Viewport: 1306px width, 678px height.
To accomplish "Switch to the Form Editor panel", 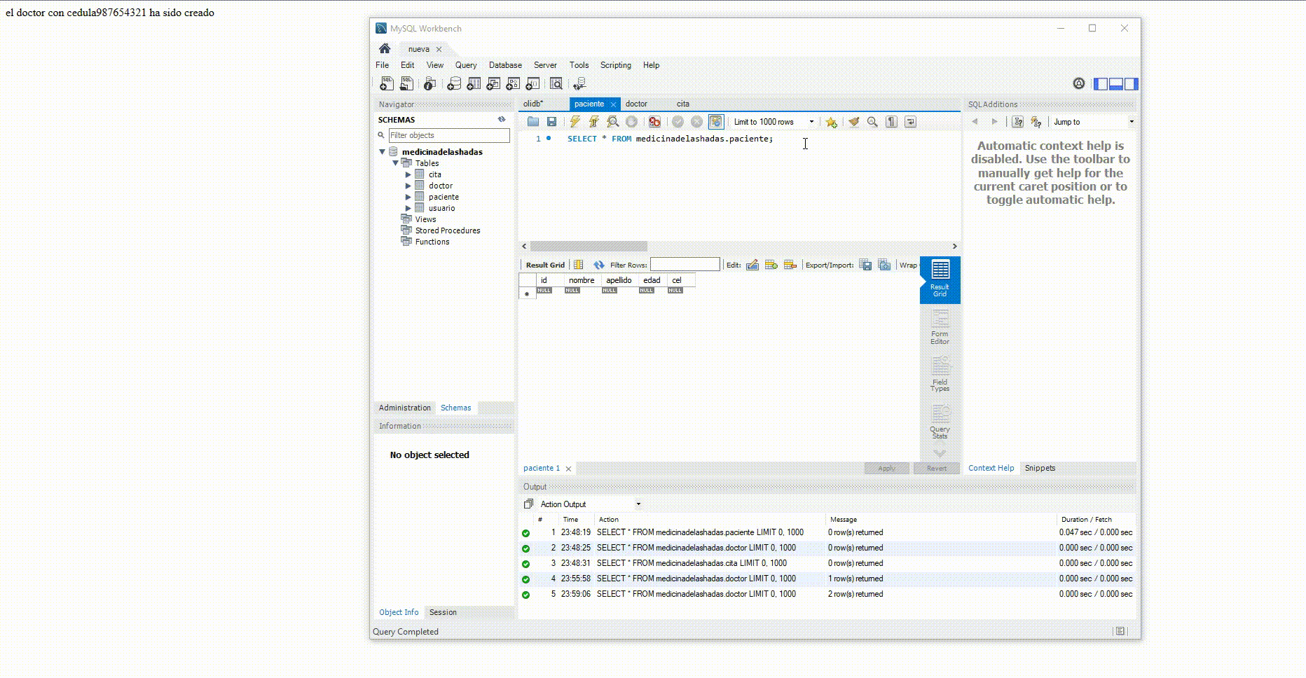I will (940, 327).
